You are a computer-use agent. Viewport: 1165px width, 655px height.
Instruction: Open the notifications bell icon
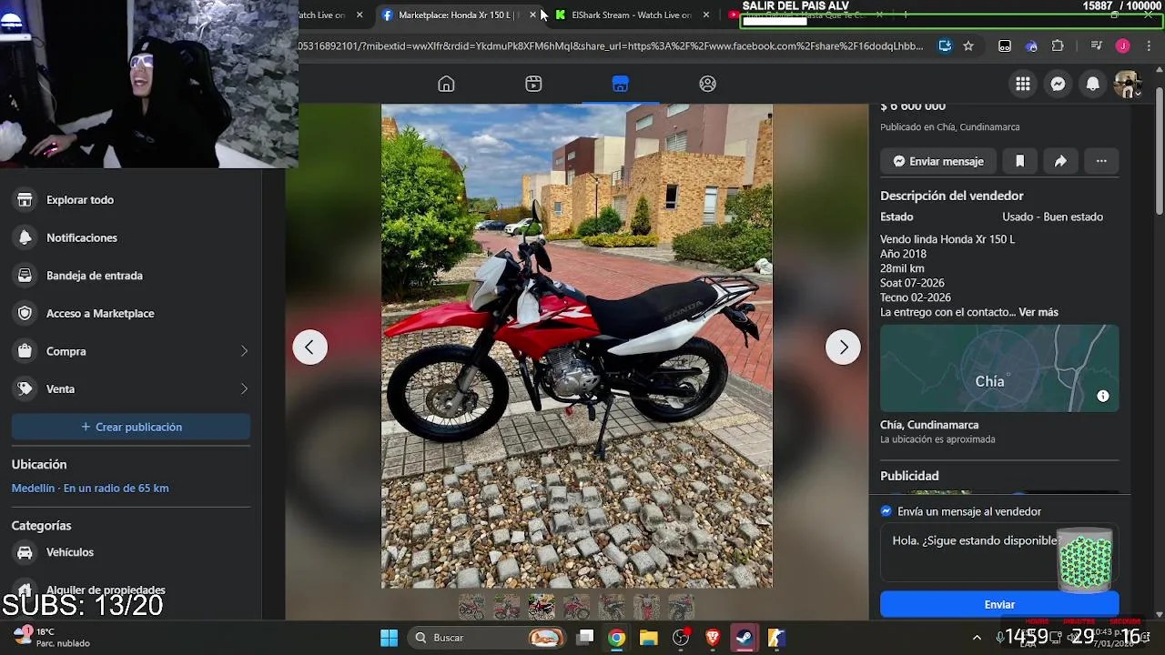point(1093,84)
